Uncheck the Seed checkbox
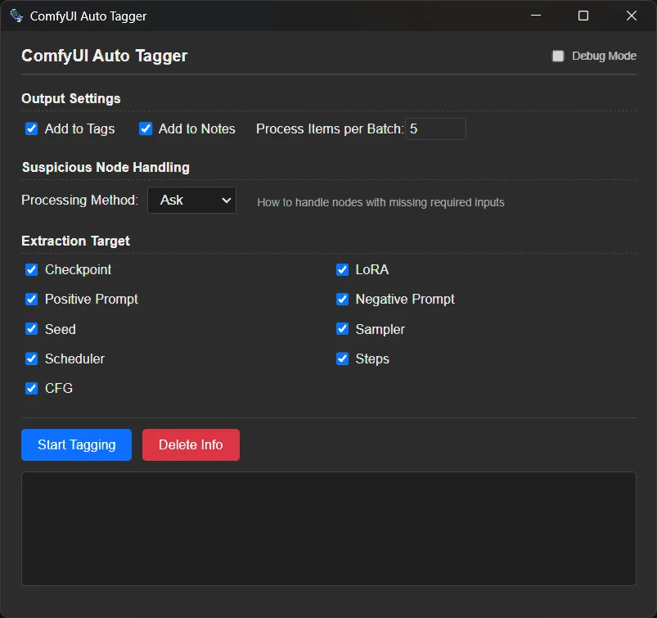 coord(32,329)
